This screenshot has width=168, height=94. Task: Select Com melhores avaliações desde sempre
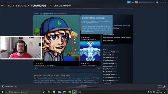click(x=117, y=38)
